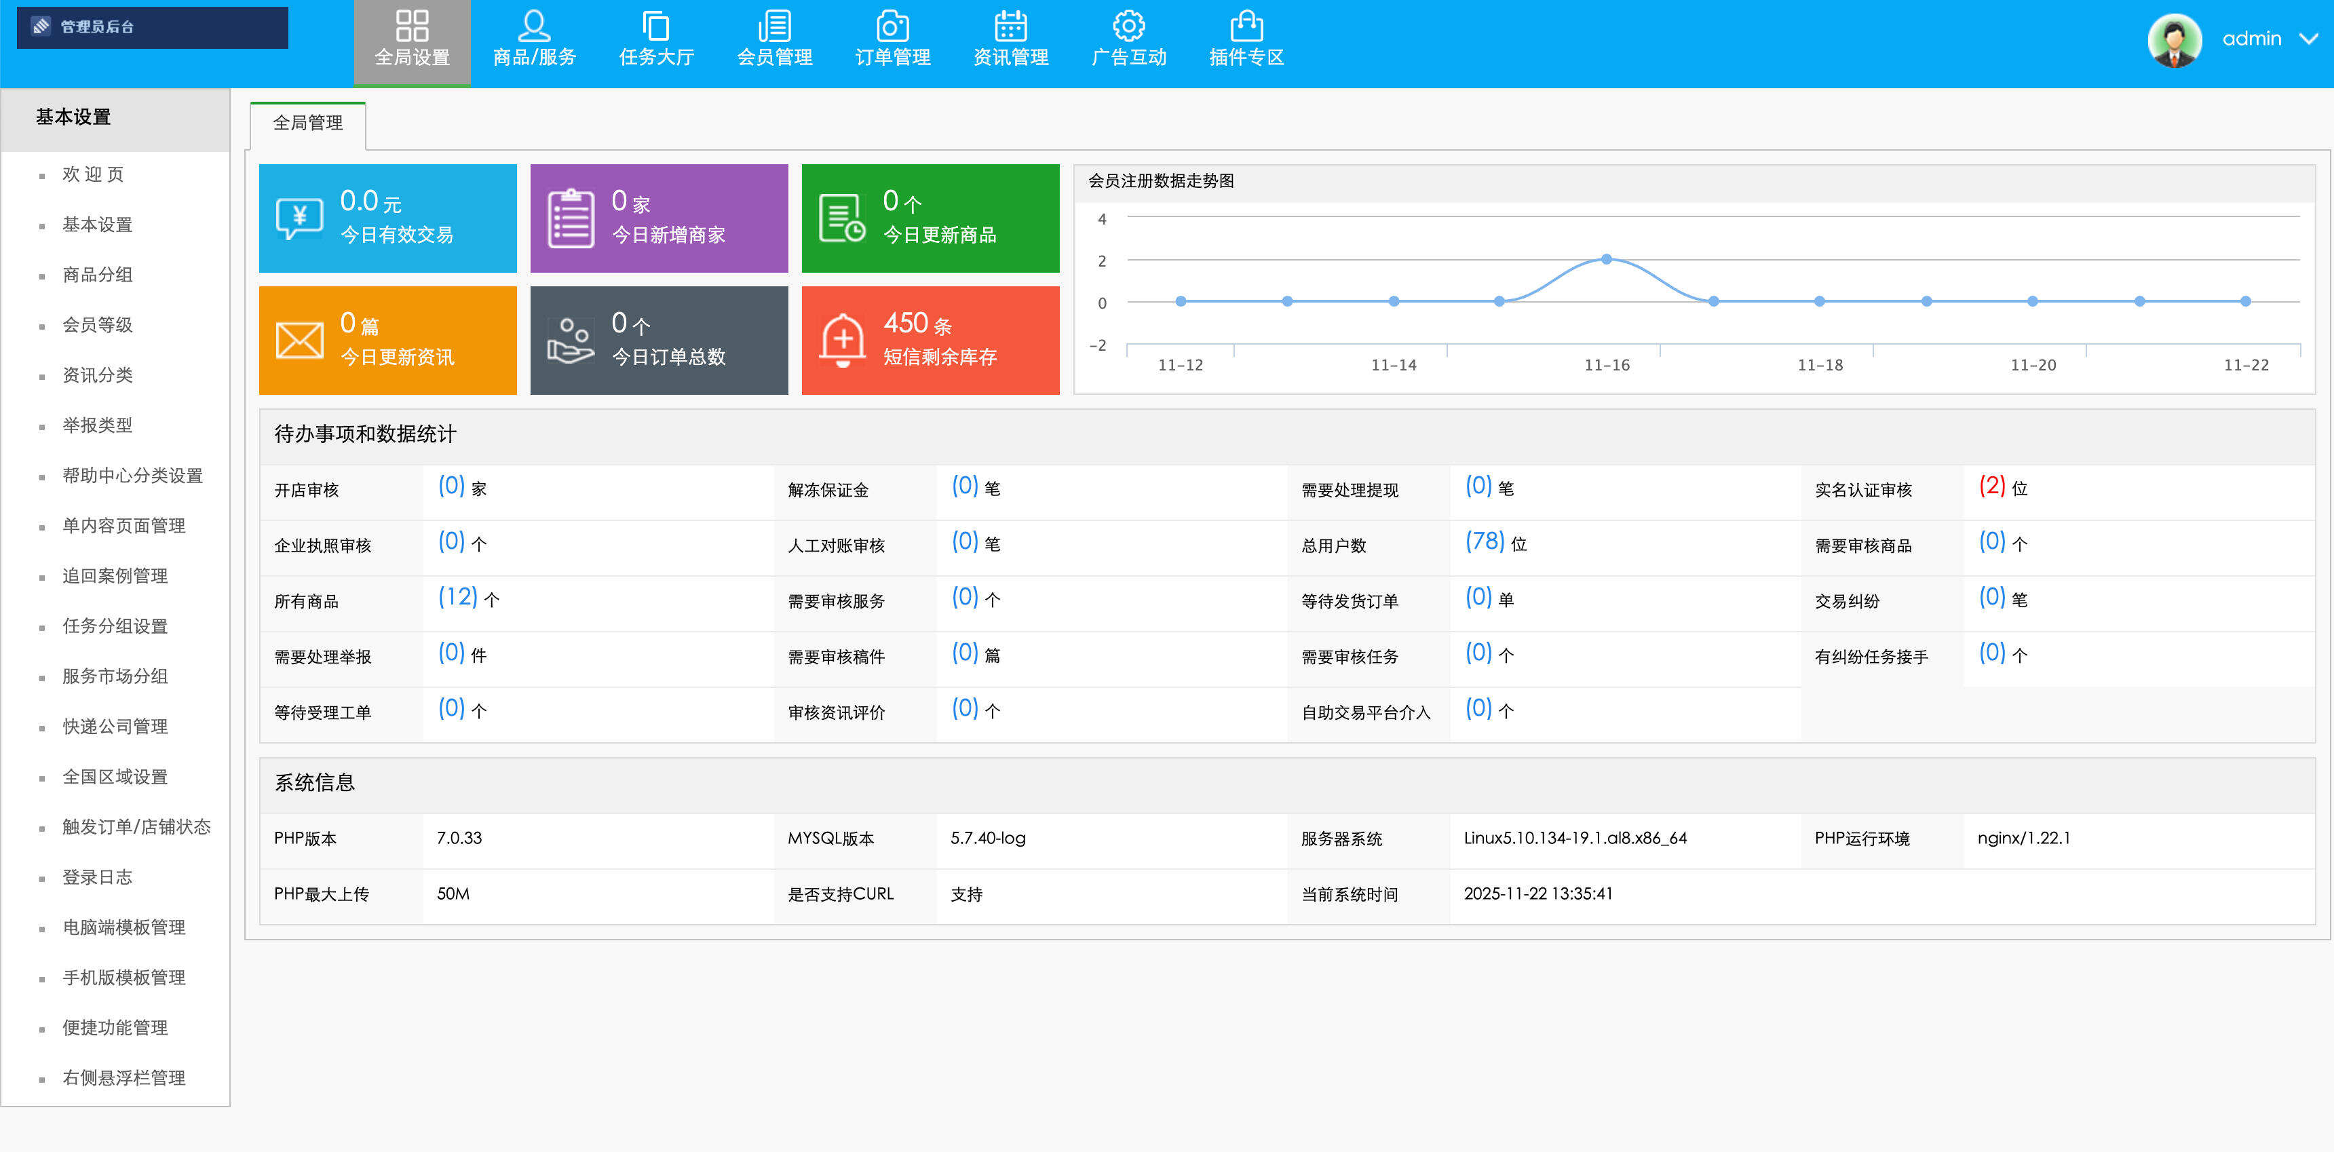This screenshot has width=2334, height=1152.
Task: Go to 快递公司管理 in sidebar
Action: (x=113, y=727)
